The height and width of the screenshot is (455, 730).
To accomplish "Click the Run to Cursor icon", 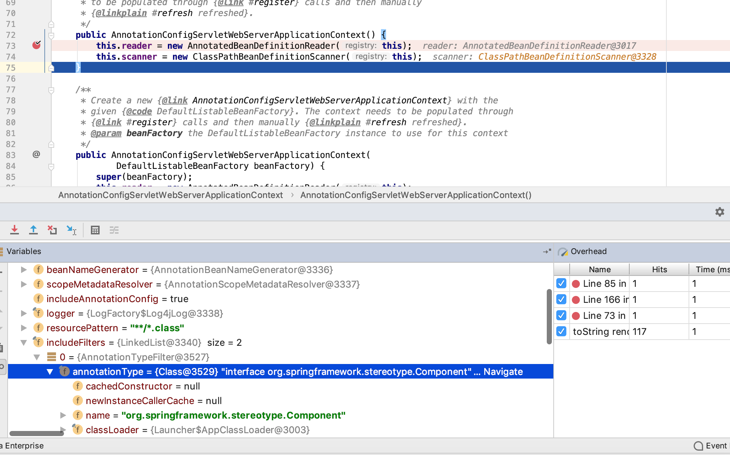I will [x=71, y=230].
